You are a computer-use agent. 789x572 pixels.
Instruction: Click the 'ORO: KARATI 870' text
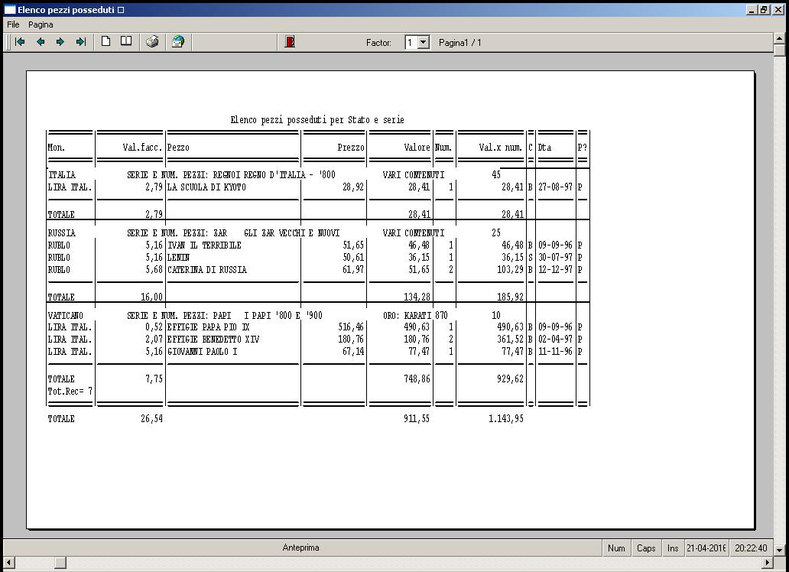tap(415, 316)
